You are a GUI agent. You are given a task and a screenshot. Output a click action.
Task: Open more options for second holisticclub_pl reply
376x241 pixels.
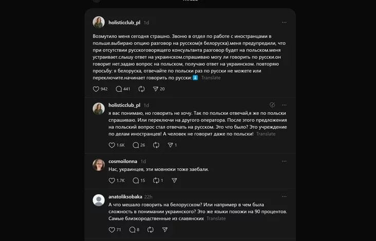(x=284, y=105)
